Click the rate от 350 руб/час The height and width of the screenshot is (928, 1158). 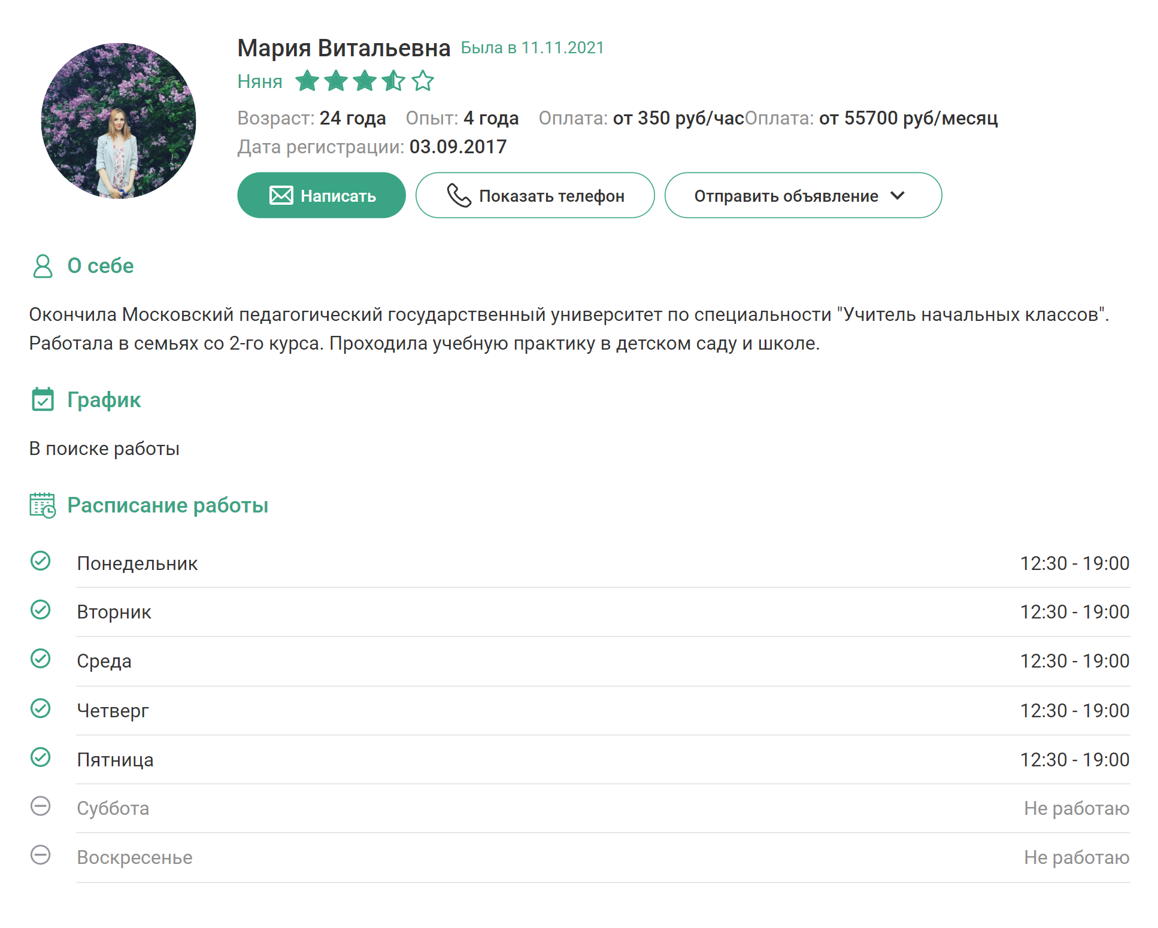click(678, 119)
